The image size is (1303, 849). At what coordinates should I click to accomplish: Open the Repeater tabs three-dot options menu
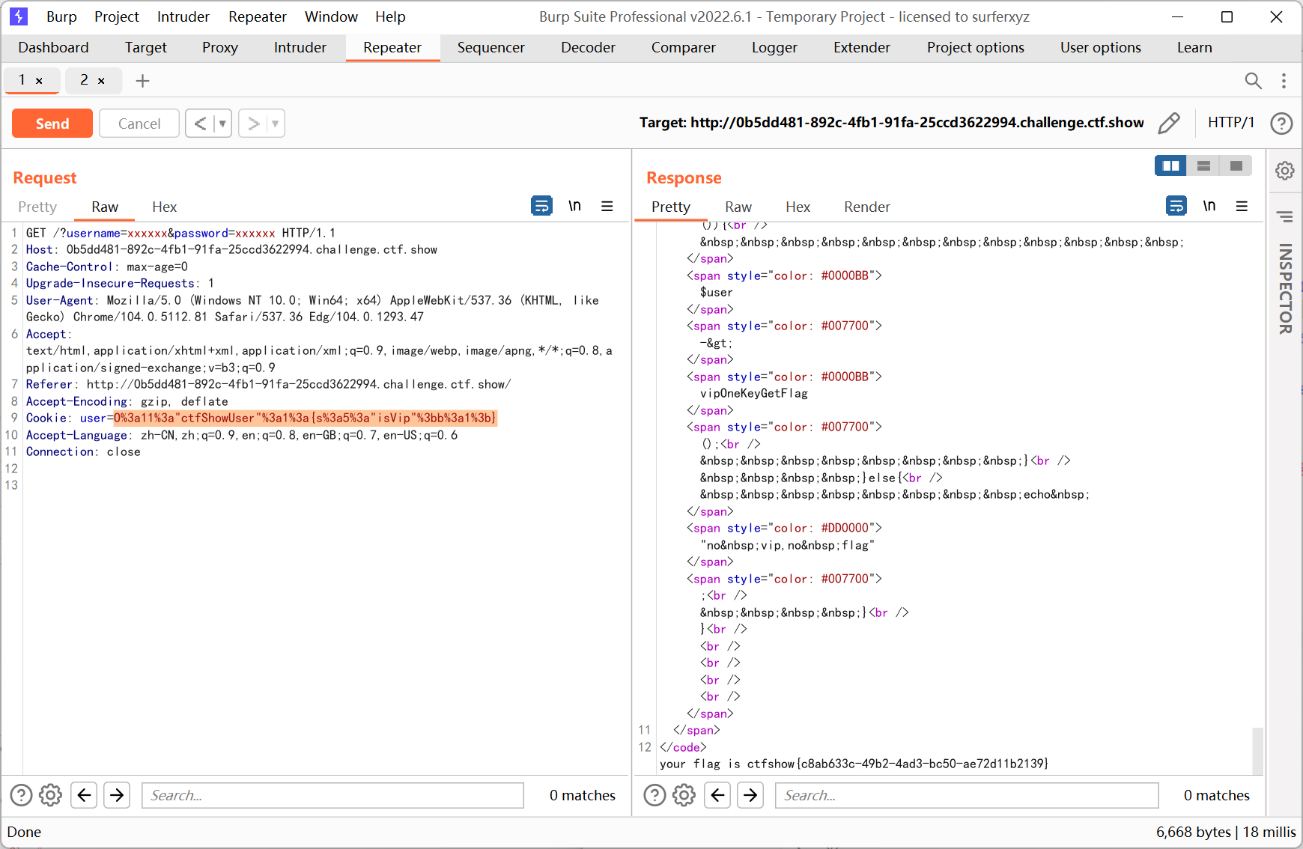[x=1284, y=81]
